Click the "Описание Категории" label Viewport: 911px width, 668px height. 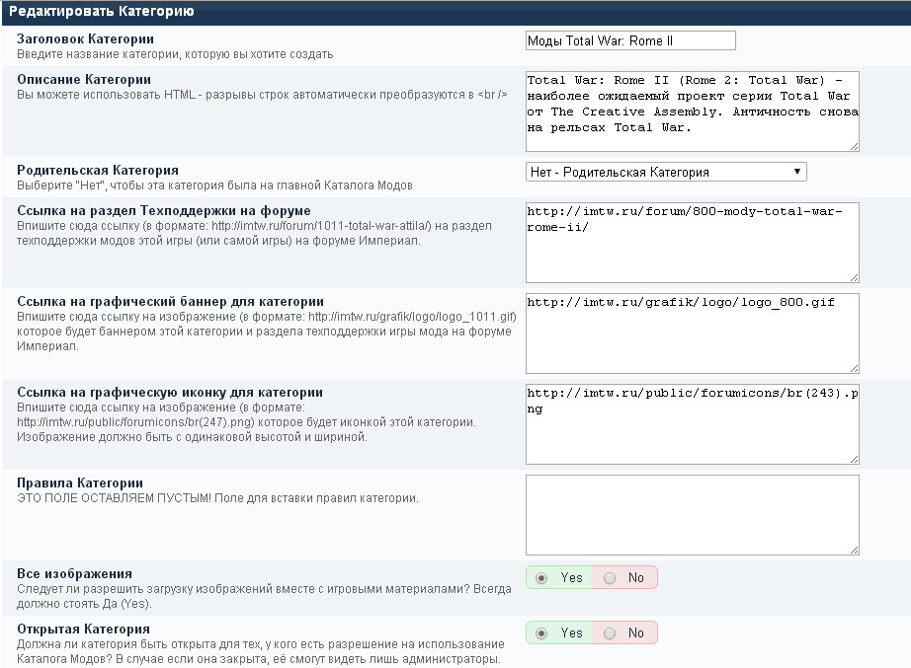[x=84, y=79]
